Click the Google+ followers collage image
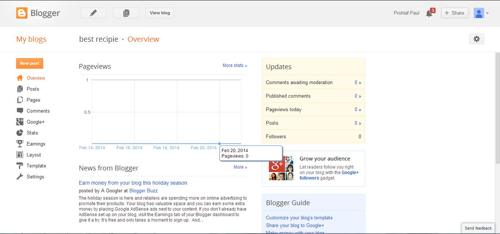This screenshot has height=234, width=500. pos(281,168)
